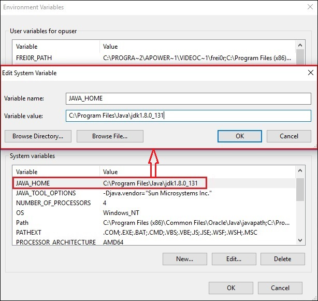Select the JAVA_TOOL_OPTIONS variable row

(154, 193)
